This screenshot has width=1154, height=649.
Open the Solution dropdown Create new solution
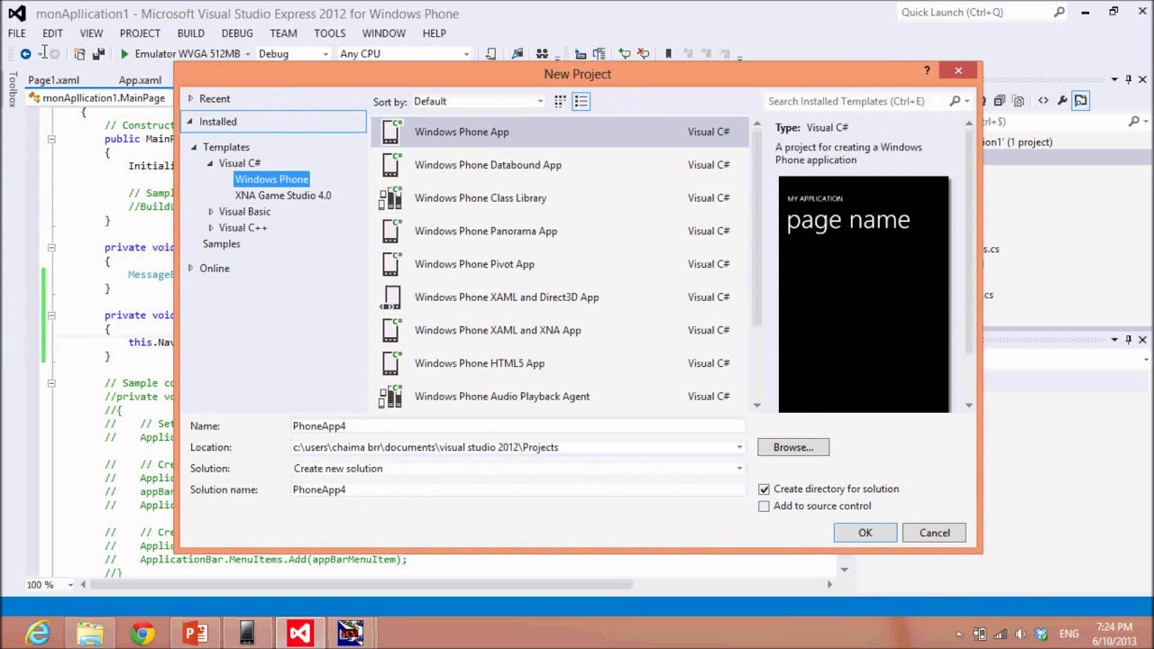tap(518, 469)
